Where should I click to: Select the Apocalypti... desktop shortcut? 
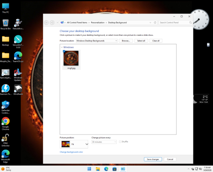click(6, 74)
